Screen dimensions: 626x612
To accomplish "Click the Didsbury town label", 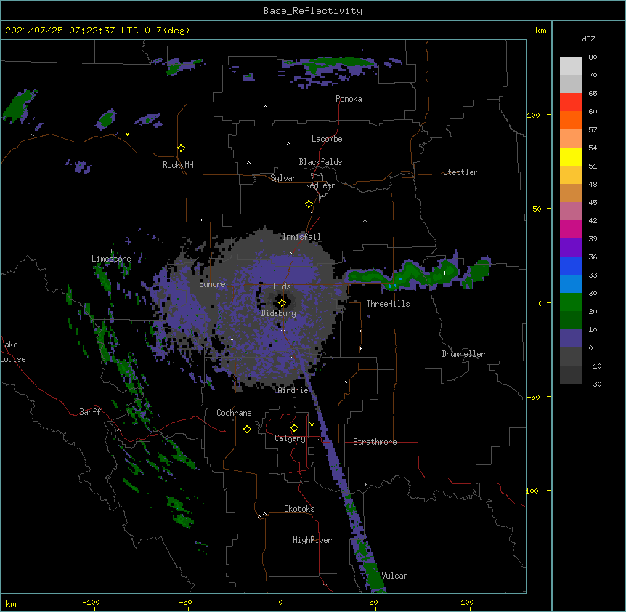I will [x=279, y=313].
